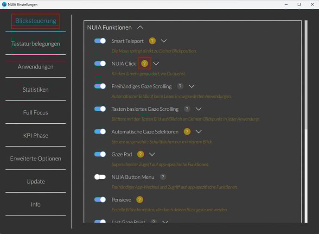
Task: Click the NUIA Button Menu label
Action: coord(133,177)
